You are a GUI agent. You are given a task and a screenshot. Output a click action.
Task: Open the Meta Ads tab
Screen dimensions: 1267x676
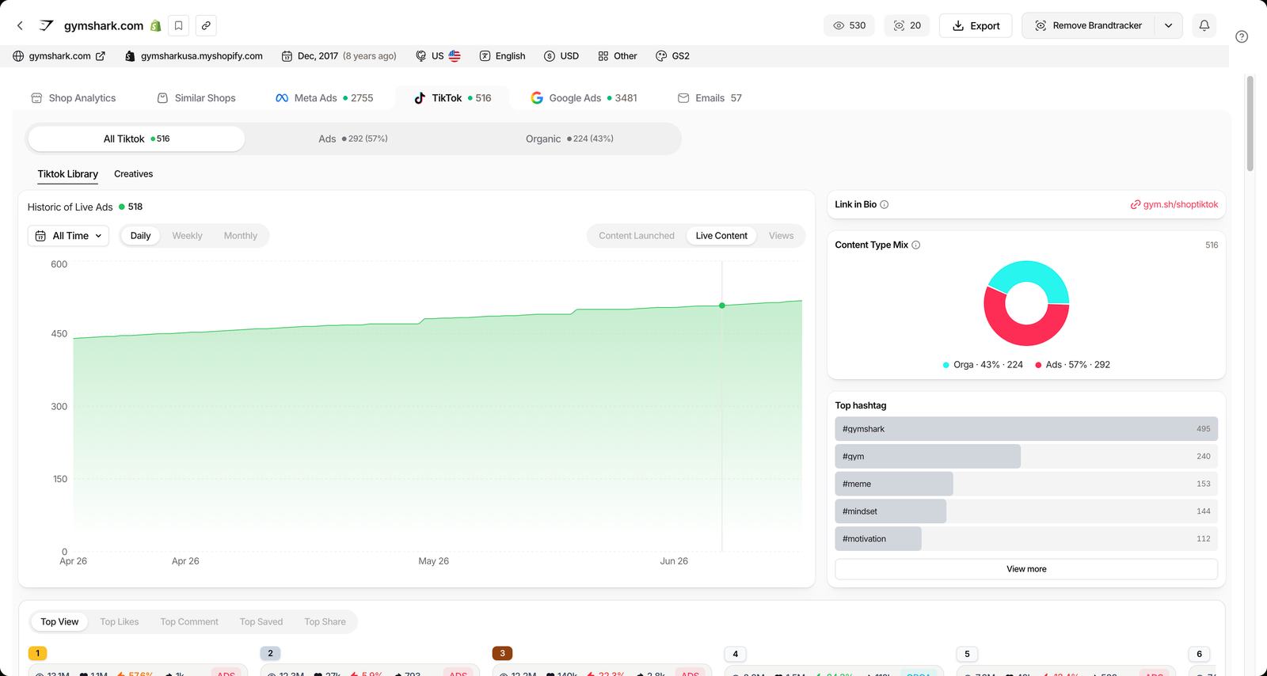[x=325, y=98]
